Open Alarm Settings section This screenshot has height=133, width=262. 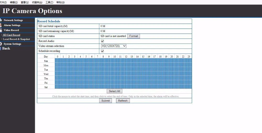point(12,25)
